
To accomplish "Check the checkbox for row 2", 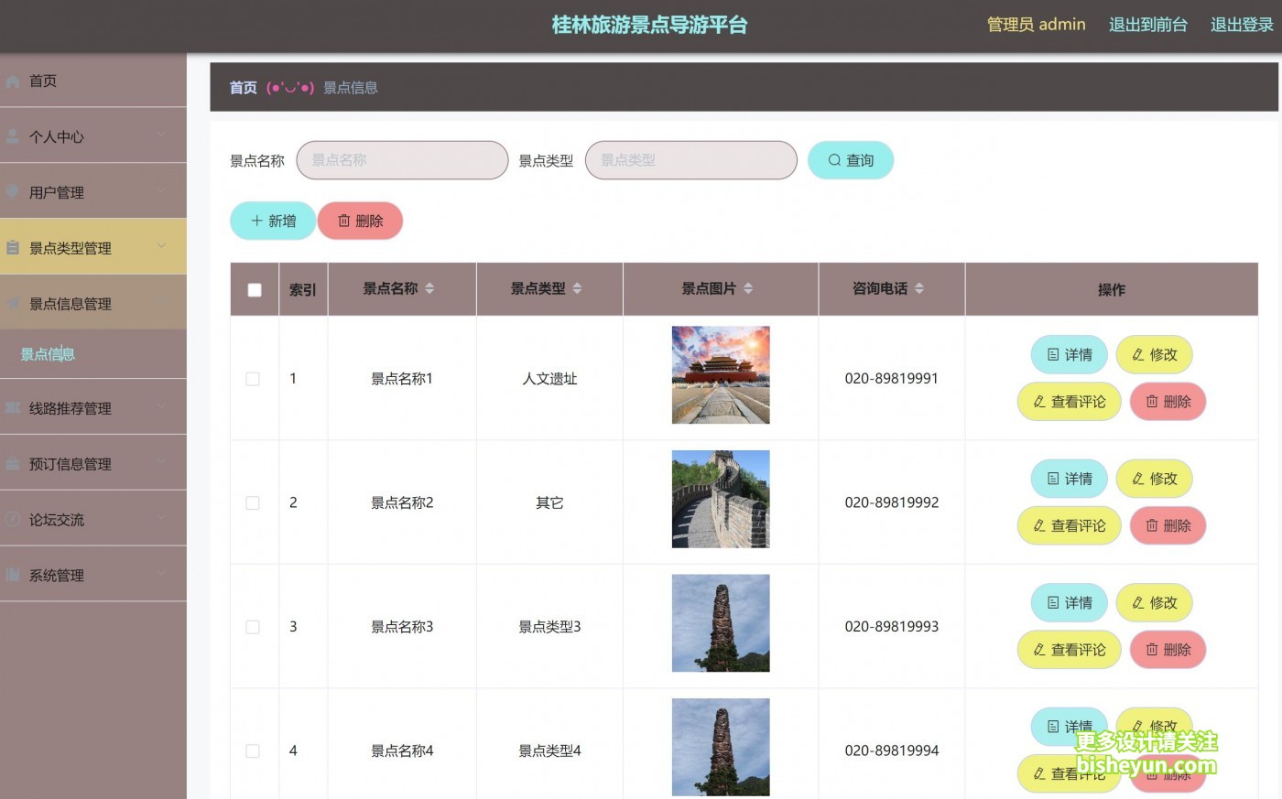I will coord(254,502).
